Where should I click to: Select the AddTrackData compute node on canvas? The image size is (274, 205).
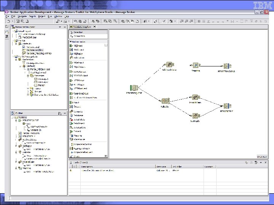click(x=169, y=65)
